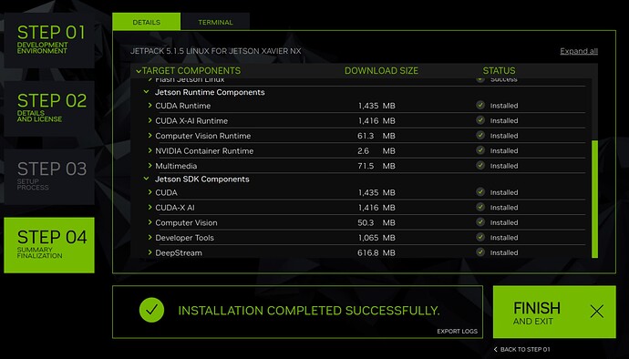Switch to the Terminal tab
The image size is (629, 359).
pos(215,22)
